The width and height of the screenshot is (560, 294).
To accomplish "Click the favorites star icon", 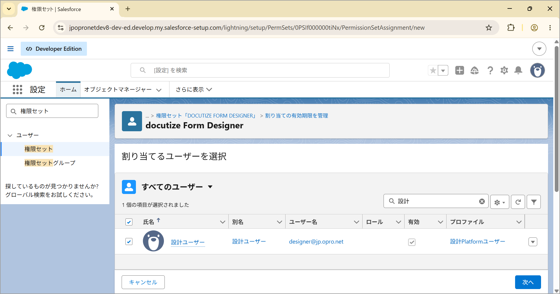I will (x=433, y=70).
